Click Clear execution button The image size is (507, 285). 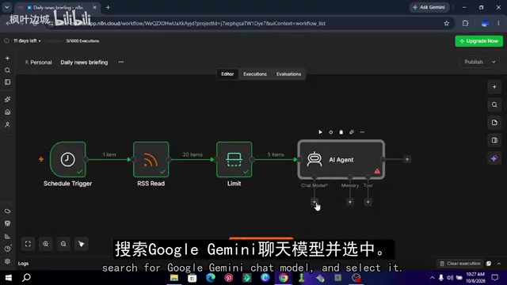pos(459,264)
